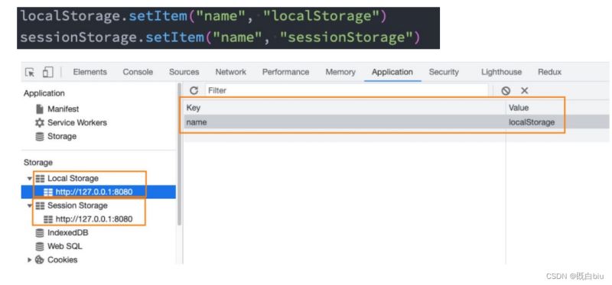The height and width of the screenshot is (285, 612).
Task: Click the refresh storage icon
Action: [x=194, y=90]
